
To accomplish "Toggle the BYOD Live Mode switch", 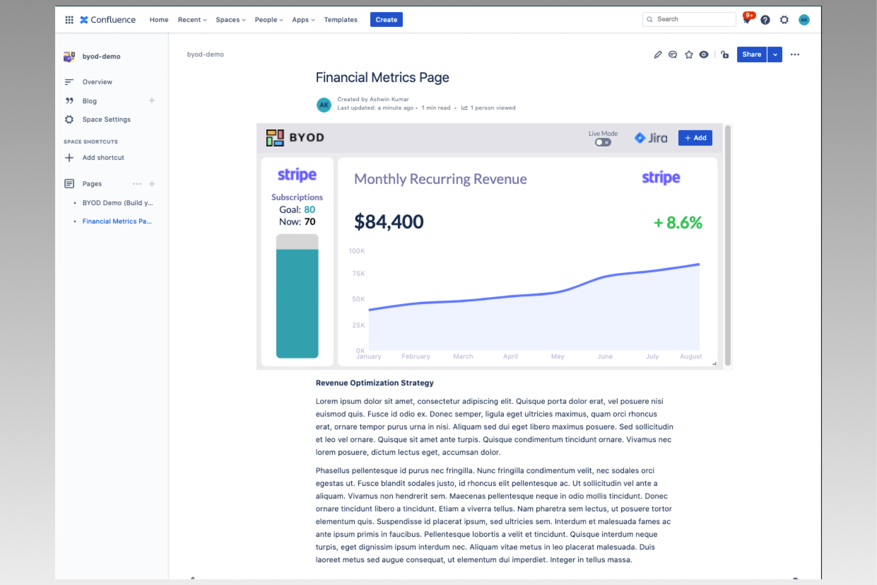I will pos(603,142).
